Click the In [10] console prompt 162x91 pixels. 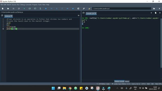86,28
